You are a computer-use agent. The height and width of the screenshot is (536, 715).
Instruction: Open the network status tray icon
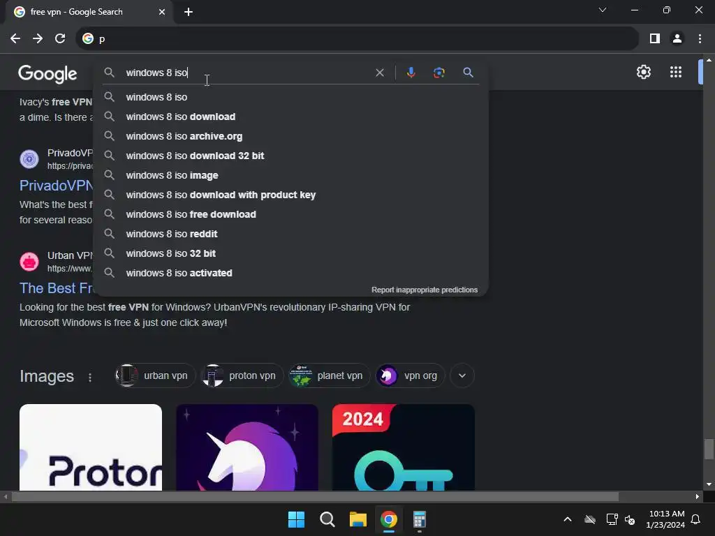(612, 519)
